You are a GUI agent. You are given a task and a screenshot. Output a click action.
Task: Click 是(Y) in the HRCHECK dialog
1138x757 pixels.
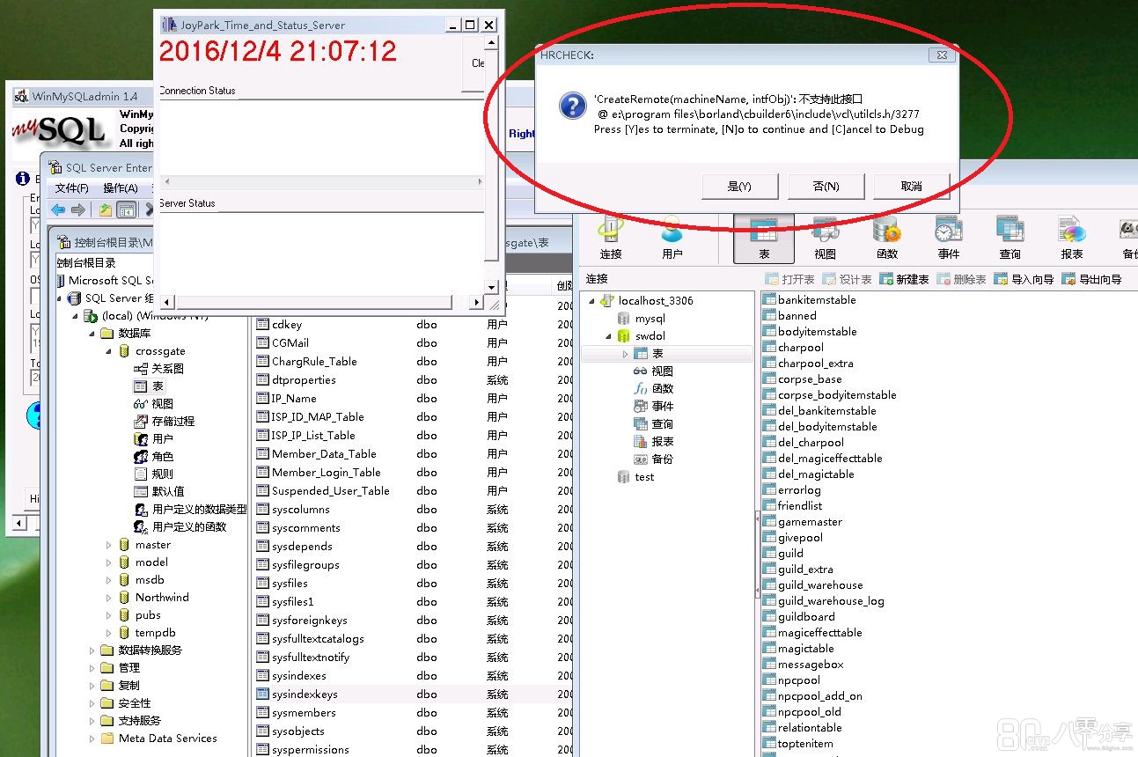739,187
